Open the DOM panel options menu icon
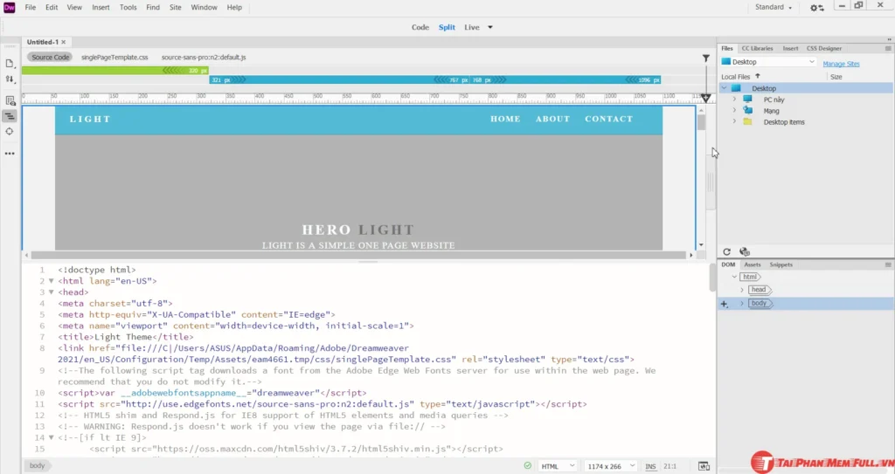Image resolution: width=895 pixels, height=474 pixels. pos(888,264)
